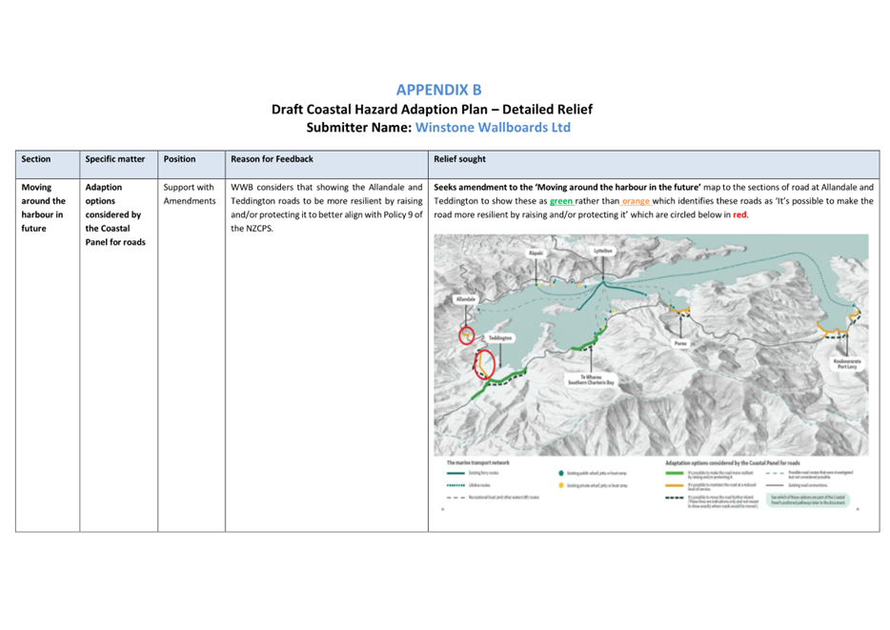This screenshot has height=630, width=890.
Task: Click the underlined word 'green' in Relief sought
Action: click(561, 201)
